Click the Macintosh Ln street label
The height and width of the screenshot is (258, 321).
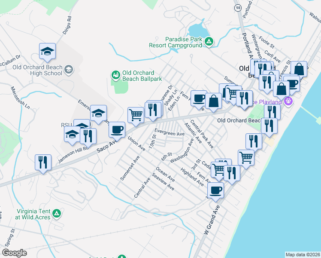coord(20,98)
